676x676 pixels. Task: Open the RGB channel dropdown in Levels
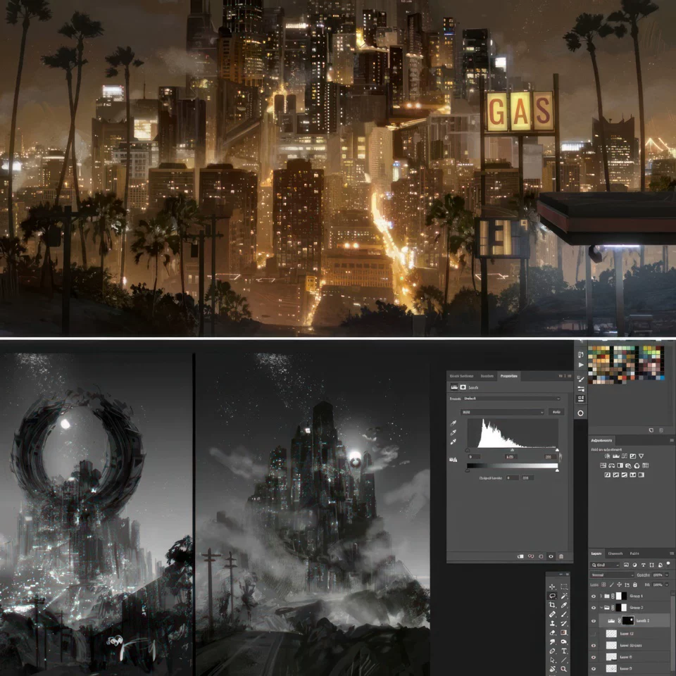[x=502, y=412]
